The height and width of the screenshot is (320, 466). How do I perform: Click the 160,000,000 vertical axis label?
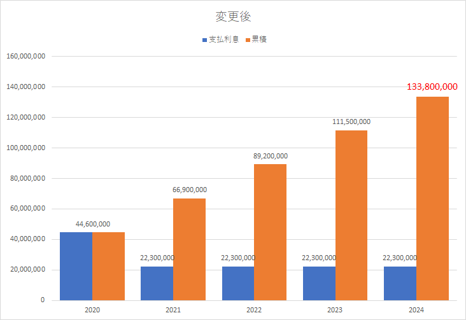pos(25,56)
